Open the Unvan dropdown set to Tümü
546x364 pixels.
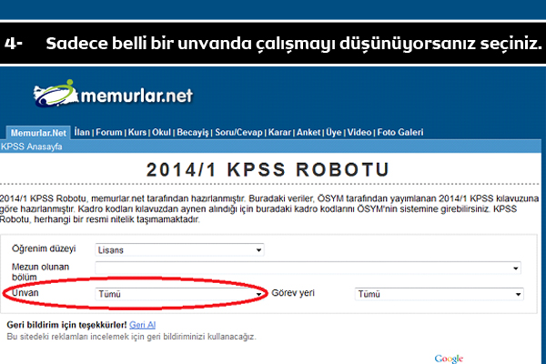(x=179, y=294)
